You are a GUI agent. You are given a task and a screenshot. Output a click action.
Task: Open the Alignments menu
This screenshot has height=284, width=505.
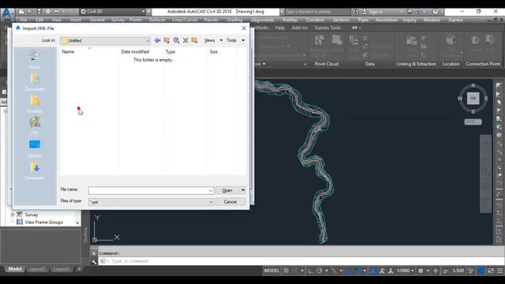click(263, 20)
